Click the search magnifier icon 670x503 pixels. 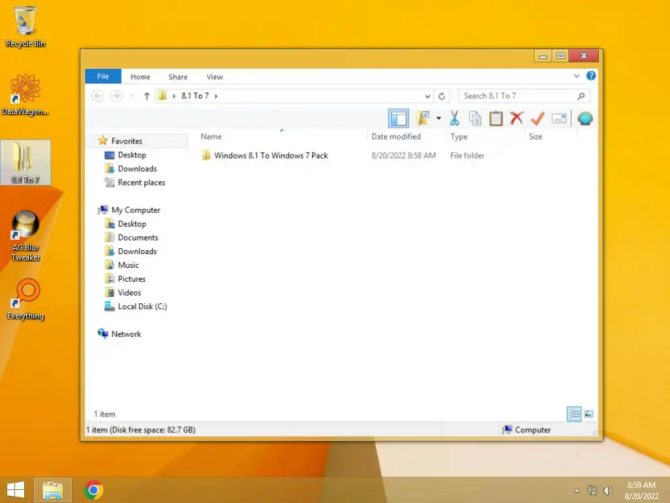(581, 96)
